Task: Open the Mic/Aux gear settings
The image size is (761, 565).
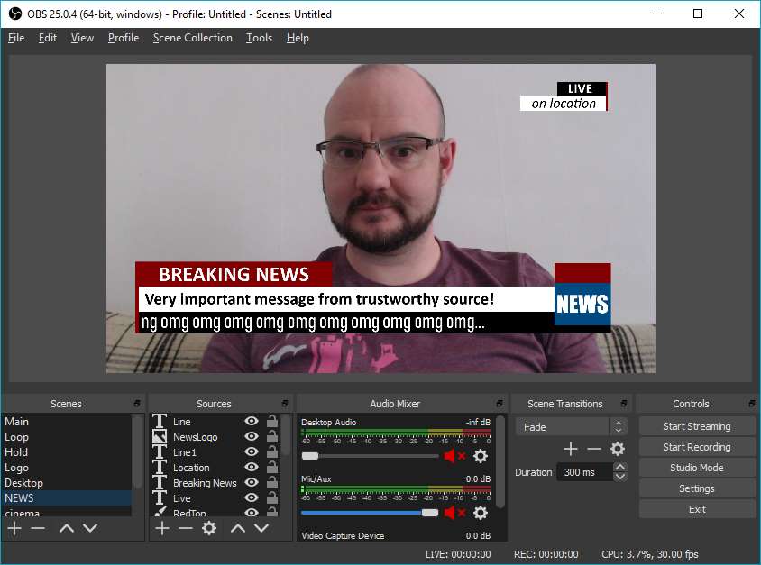Action: click(x=481, y=513)
